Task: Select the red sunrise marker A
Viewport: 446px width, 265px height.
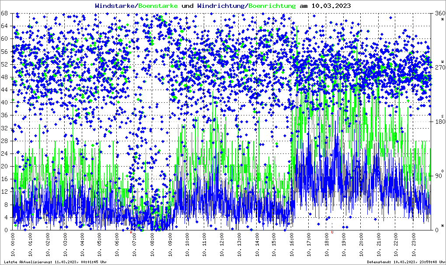Action: [x=131, y=232]
